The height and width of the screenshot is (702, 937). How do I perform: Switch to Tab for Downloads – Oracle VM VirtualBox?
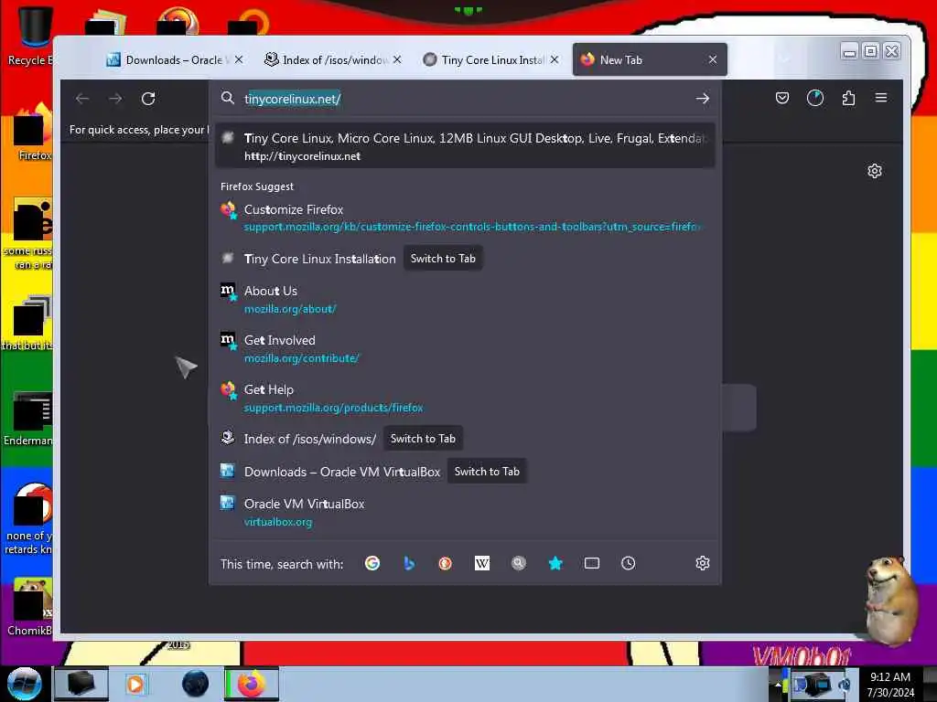pos(487,472)
